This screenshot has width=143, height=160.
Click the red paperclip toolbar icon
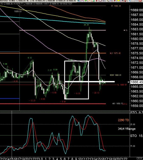pos(126,1)
